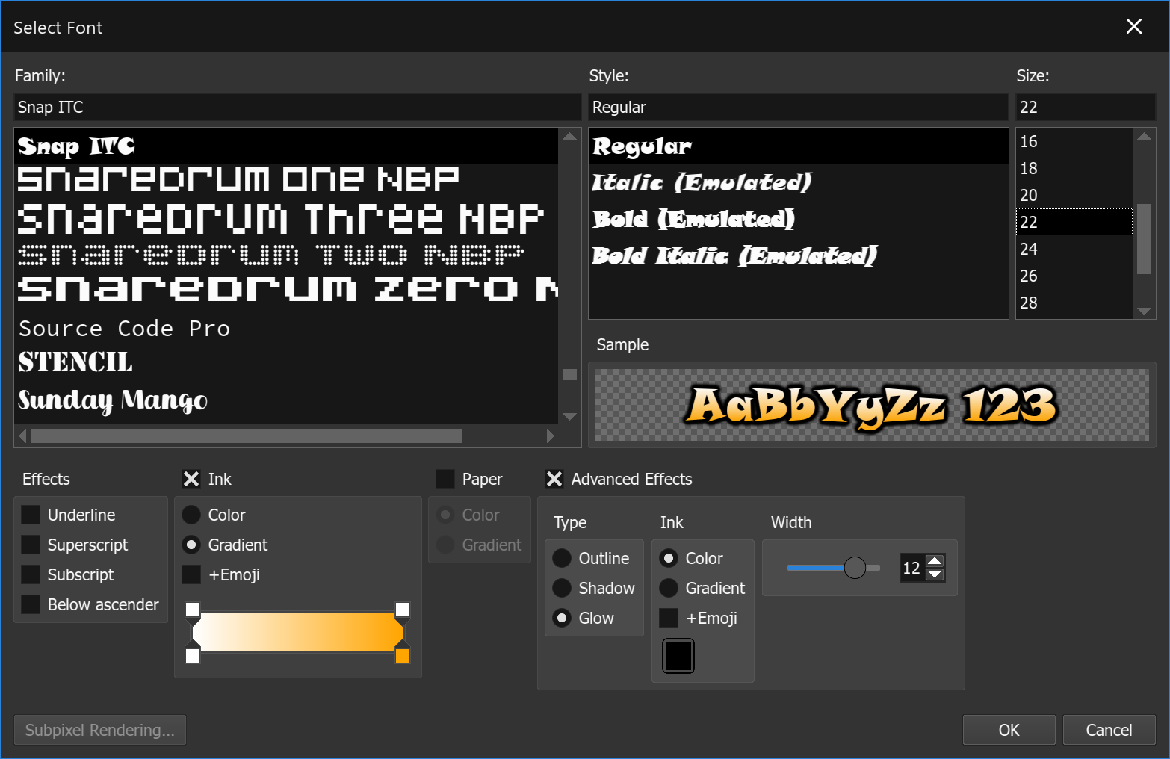The width and height of the screenshot is (1170, 759).
Task: Click family list horizontal scrollbar thumb
Action: pyautogui.click(x=247, y=436)
